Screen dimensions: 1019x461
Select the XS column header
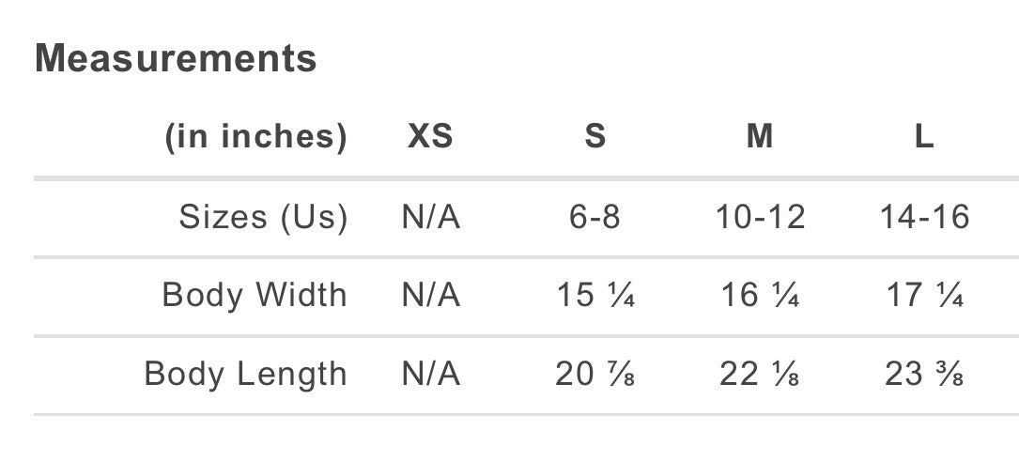[430, 136]
